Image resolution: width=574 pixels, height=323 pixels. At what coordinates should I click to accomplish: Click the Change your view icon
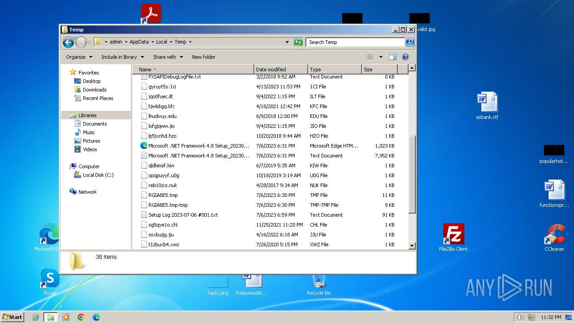(370, 57)
